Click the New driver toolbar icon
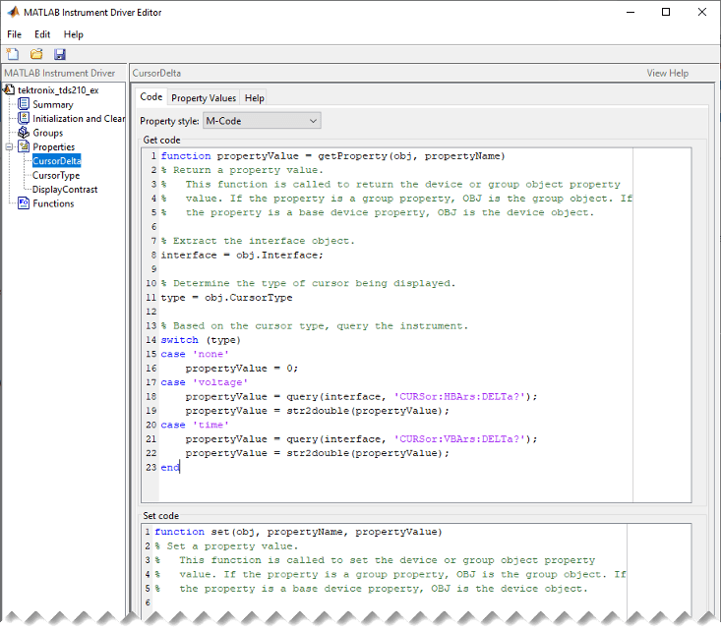721x630 pixels. click(x=13, y=54)
